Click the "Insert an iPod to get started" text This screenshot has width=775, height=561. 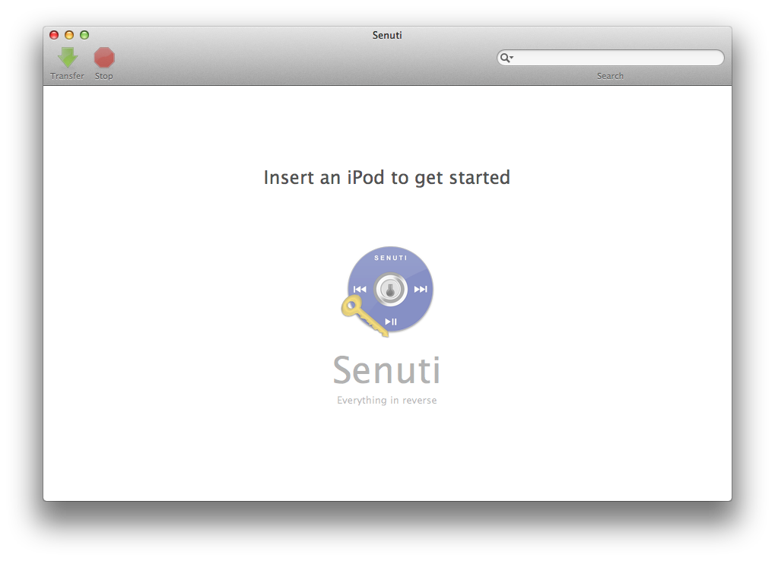tap(387, 178)
